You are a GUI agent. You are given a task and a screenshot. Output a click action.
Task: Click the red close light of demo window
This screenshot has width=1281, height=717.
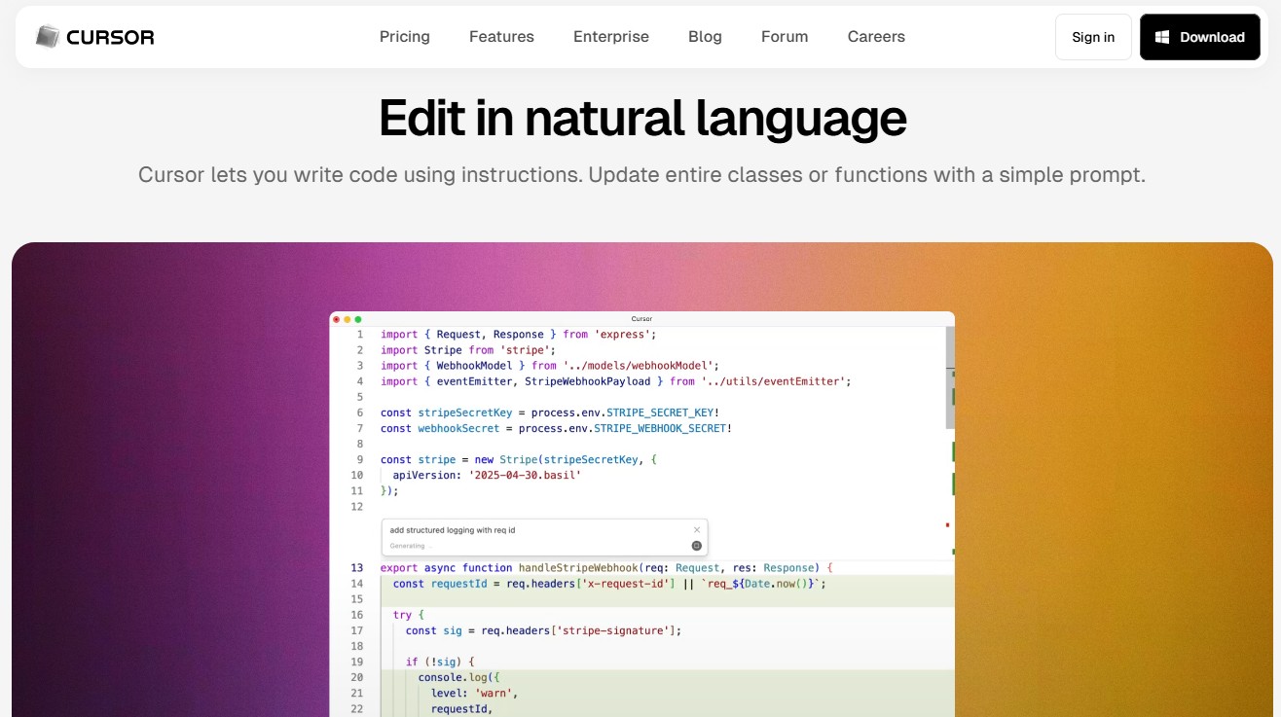tap(337, 319)
